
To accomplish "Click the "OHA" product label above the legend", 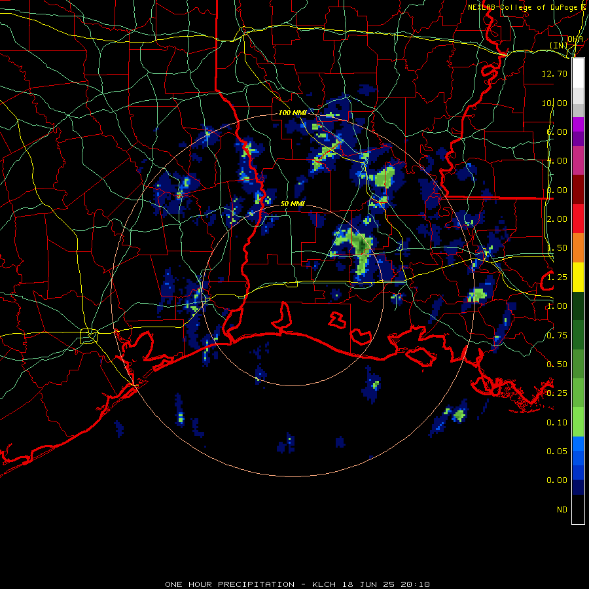I will pyautogui.click(x=575, y=39).
